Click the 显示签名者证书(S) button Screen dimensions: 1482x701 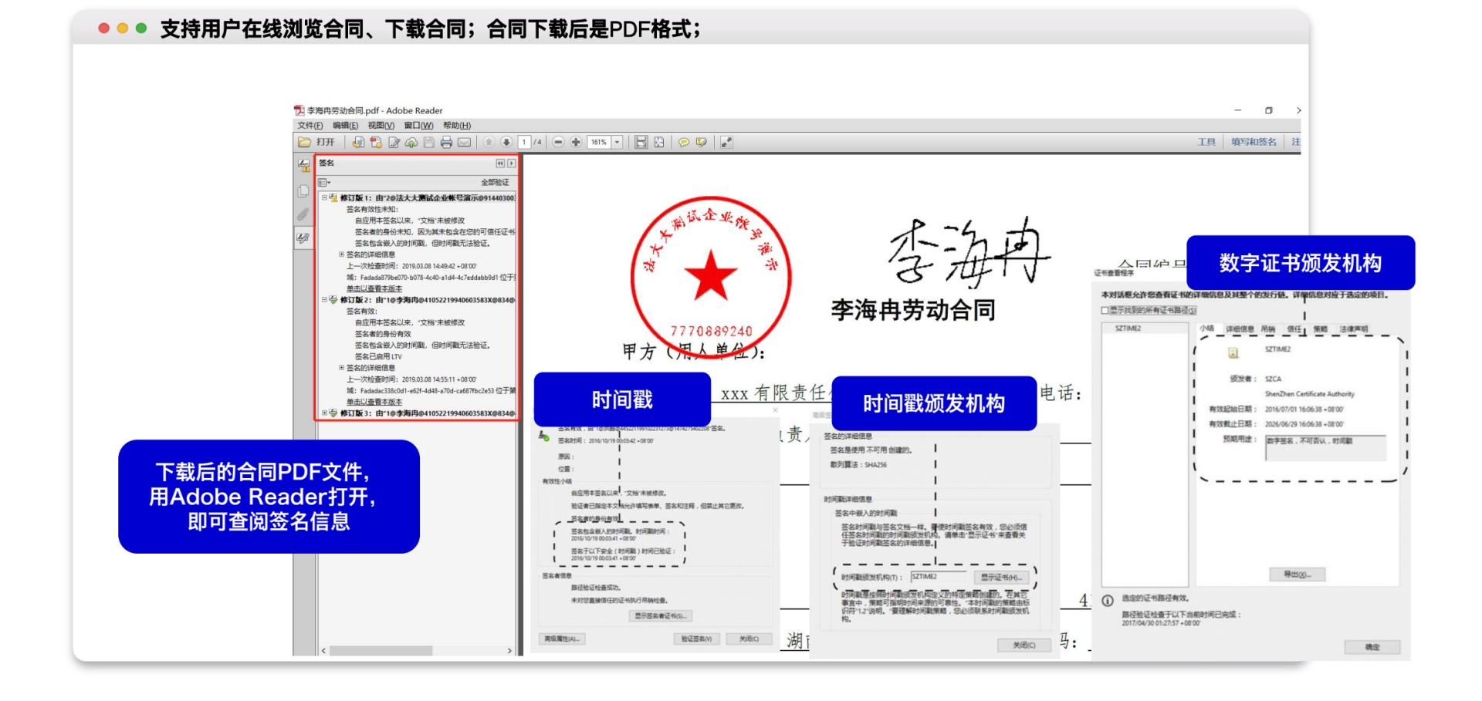coord(661,615)
